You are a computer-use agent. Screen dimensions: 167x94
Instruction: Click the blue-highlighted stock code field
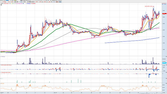pyautogui.click(x=7, y=1)
